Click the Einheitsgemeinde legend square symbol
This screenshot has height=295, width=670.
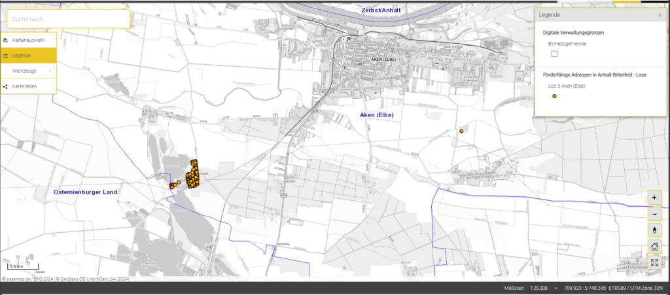[x=554, y=54]
